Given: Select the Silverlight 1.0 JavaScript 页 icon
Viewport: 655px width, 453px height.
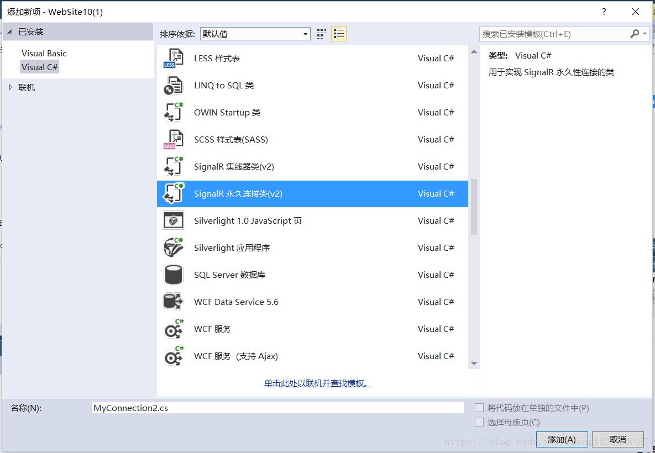Looking at the screenshot, I should pyautogui.click(x=174, y=221).
